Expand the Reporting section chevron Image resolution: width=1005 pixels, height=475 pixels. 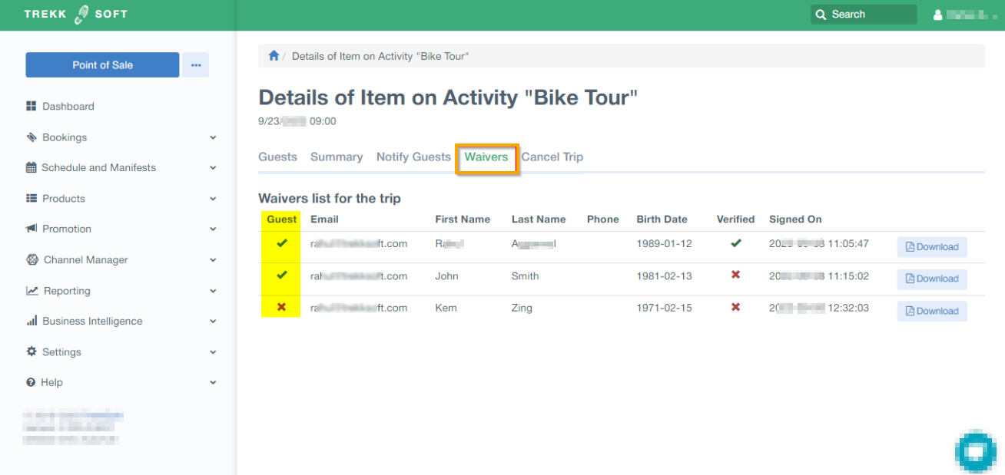[213, 291]
